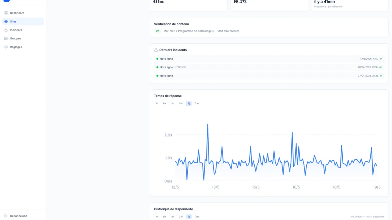
Task: Click the '156 checks — 100% disponible' text
Action: tap(367, 217)
